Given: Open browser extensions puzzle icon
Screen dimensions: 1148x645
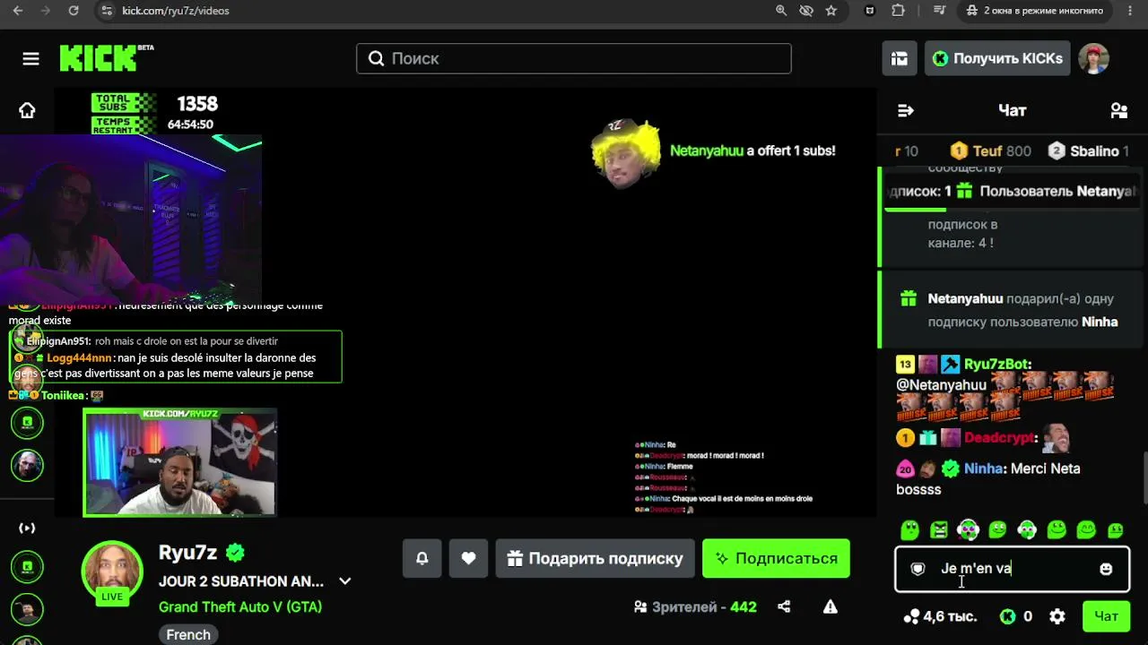Looking at the screenshot, I should click(898, 11).
